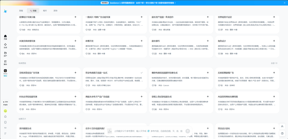The width and height of the screenshot is (288, 139).
Task: Add the 高能未来电子产品广告视频 skill with plus
Action: (x=141, y=97)
